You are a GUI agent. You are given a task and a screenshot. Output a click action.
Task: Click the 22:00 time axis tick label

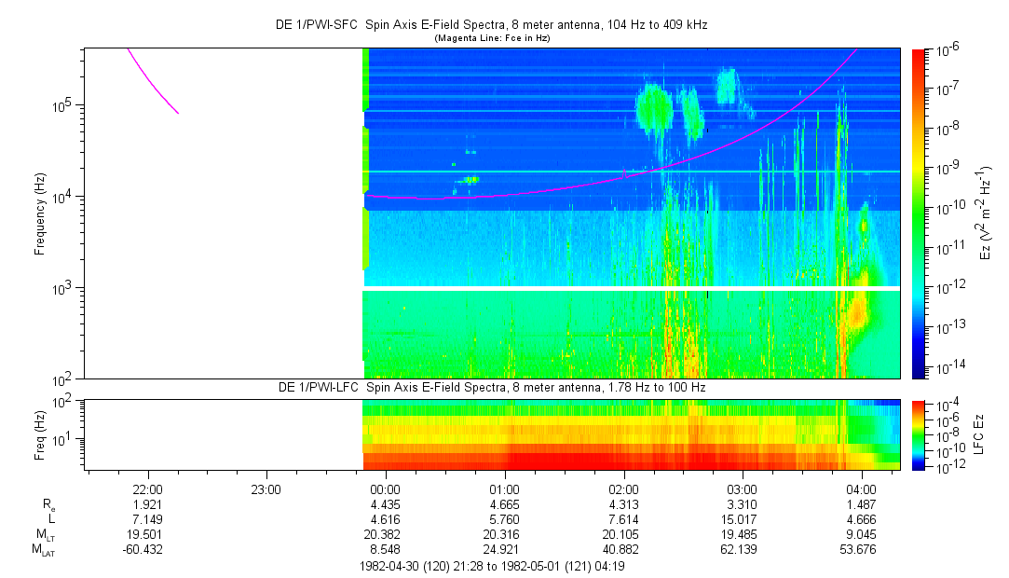click(148, 489)
